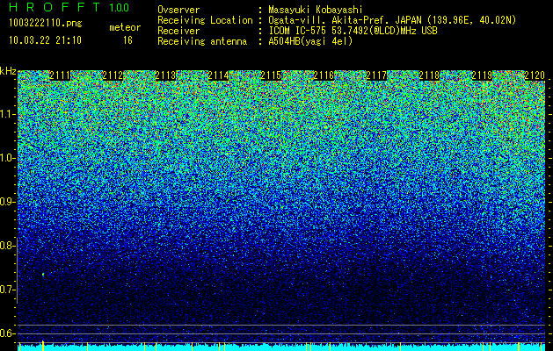The image size is (553, 351).
Task: Click the 2111 time marker label
Action: pyautogui.click(x=60, y=75)
